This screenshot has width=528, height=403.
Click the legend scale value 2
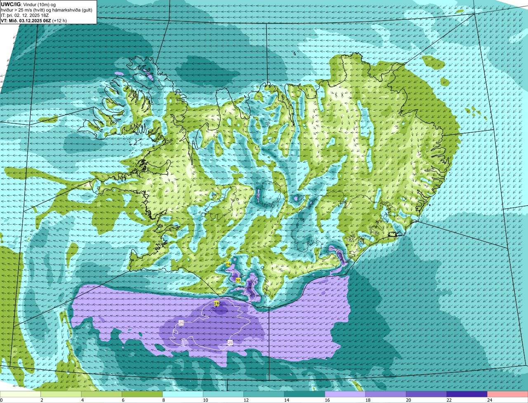point(42,400)
